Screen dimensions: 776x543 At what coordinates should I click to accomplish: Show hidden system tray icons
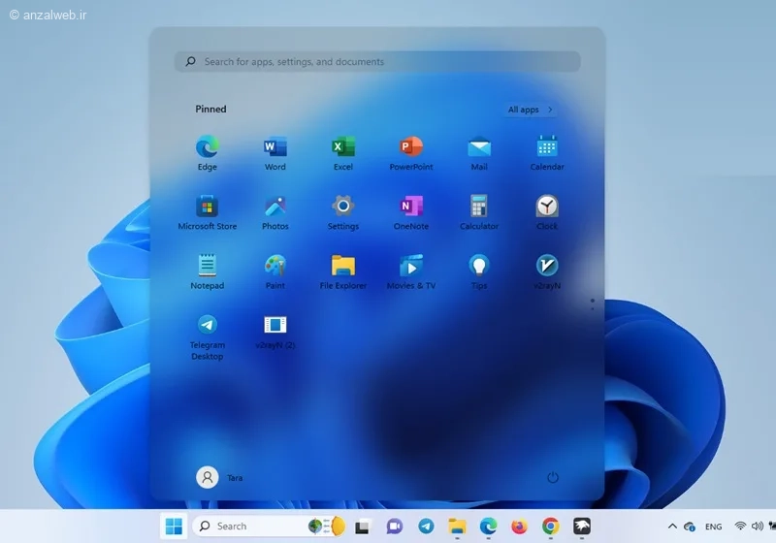click(x=672, y=527)
